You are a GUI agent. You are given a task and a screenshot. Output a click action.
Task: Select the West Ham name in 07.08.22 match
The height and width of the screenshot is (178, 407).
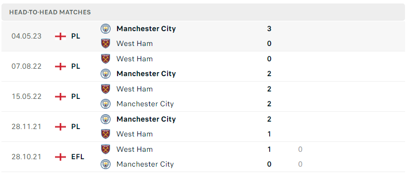[x=134, y=59]
